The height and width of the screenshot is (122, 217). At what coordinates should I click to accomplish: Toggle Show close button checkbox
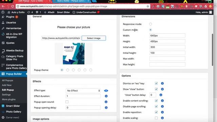click(x=156, y=89)
